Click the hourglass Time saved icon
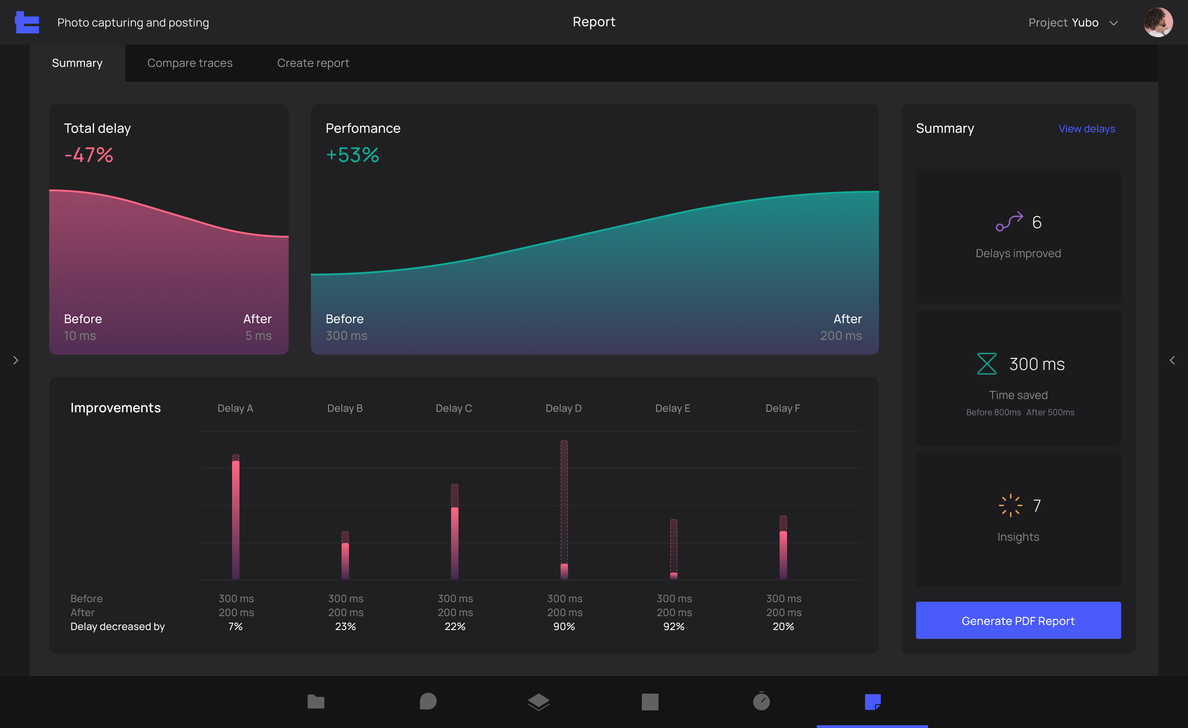This screenshot has height=728, width=1188. point(987,364)
